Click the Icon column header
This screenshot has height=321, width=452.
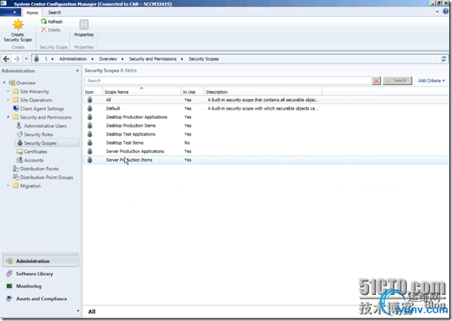(x=93, y=92)
